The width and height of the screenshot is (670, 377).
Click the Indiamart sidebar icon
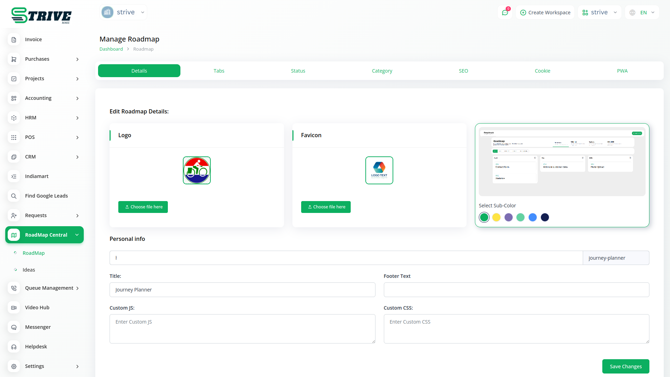tap(14, 177)
